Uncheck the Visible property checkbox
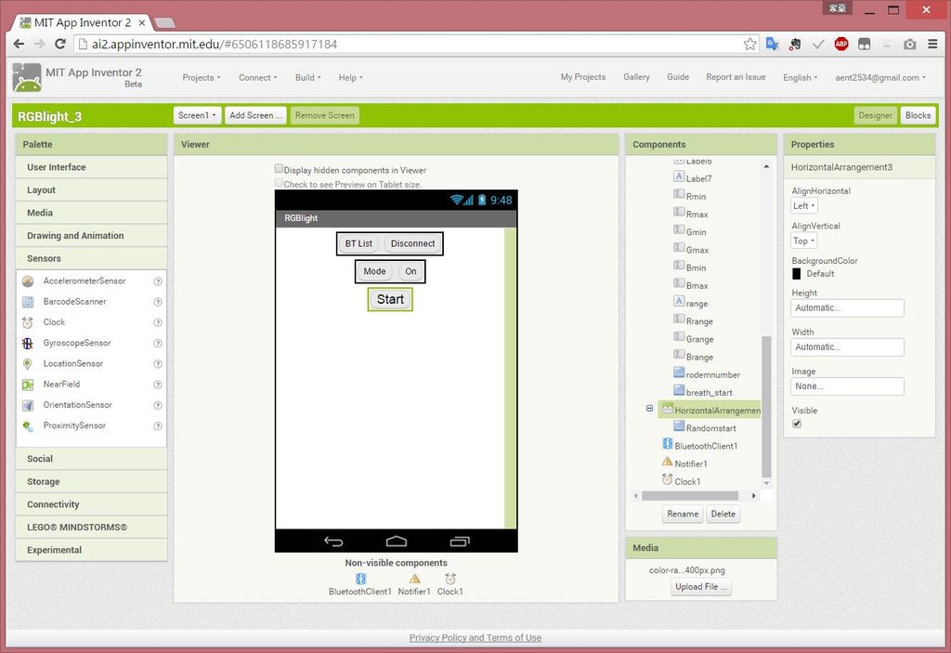Screen dimensions: 951x653 coord(797,424)
